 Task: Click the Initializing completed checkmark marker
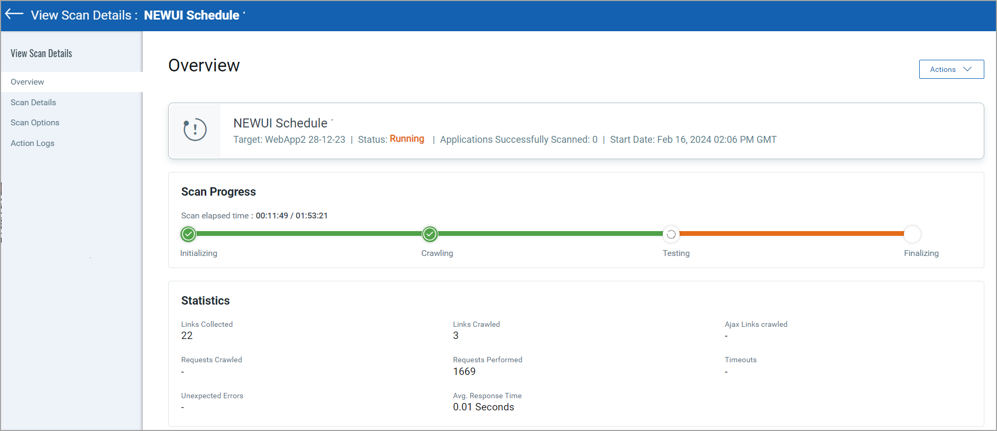188,234
